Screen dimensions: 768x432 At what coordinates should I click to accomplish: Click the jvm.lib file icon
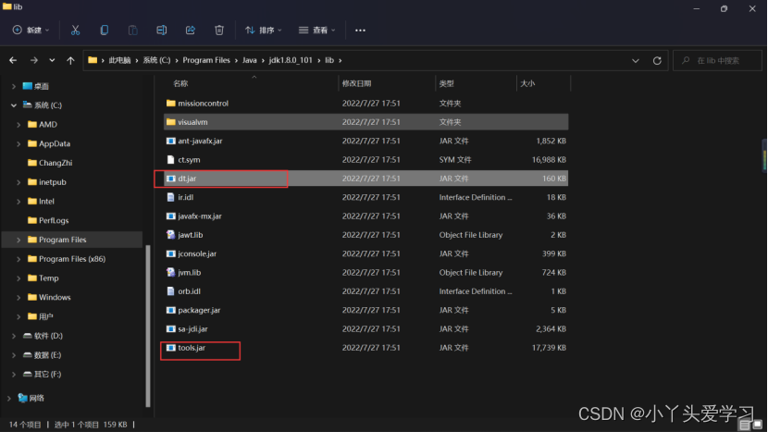tap(170, 273)
